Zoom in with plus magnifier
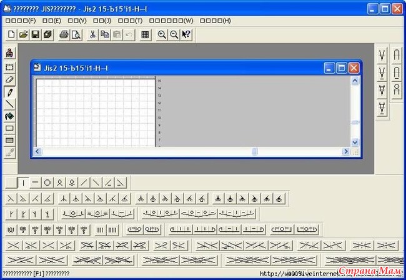The height and width of the screenshot is (280, 406). click(x=162, y=34)
